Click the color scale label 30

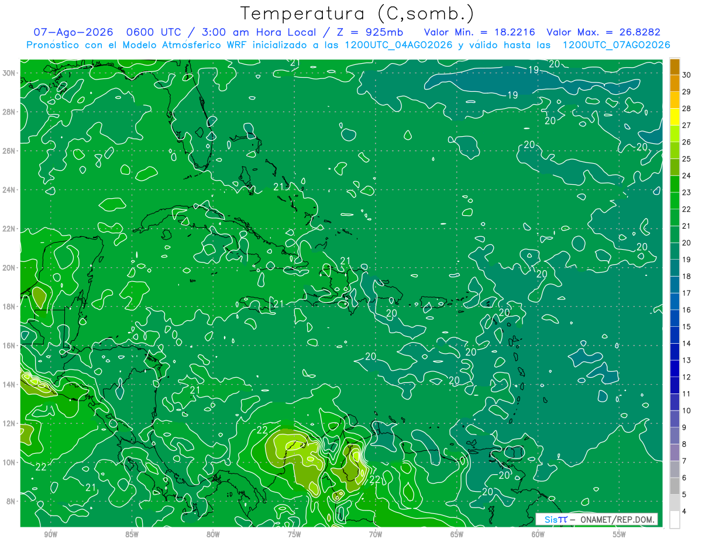coord(687,75)
